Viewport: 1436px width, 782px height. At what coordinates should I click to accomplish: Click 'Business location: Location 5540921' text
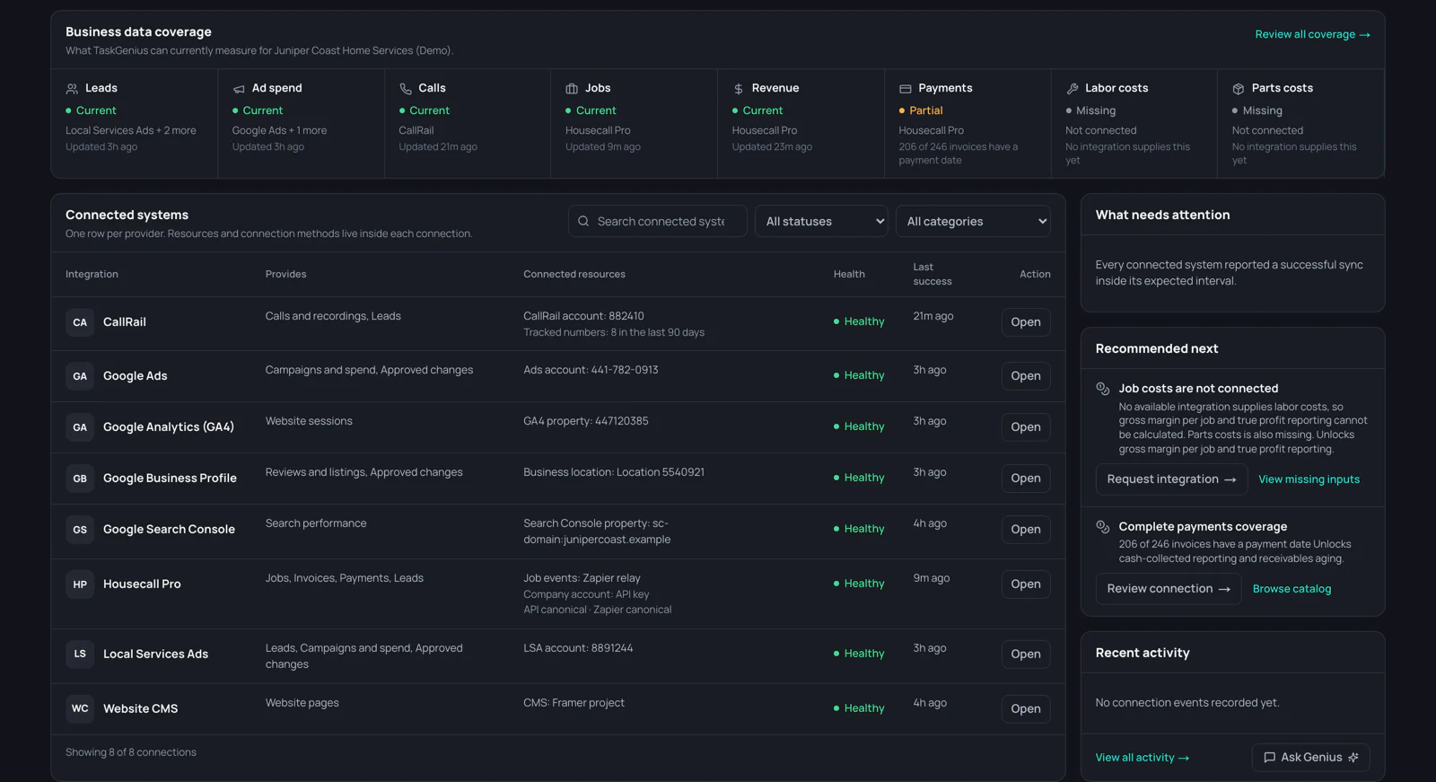[614, 472]
